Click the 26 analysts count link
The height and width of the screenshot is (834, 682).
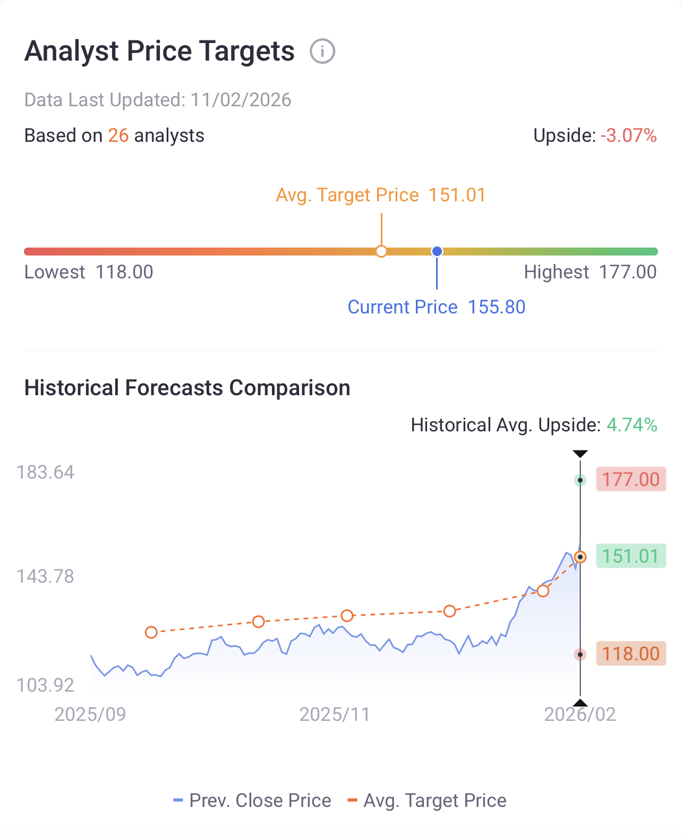click(118, 135)
